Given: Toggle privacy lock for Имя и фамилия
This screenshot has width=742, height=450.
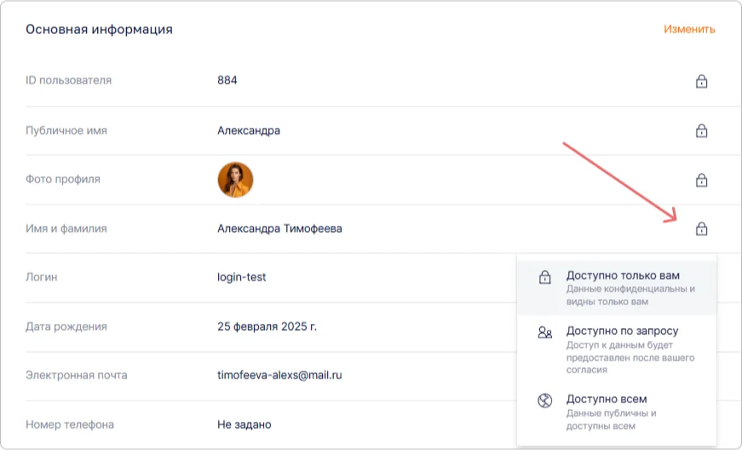Looking at the screenshot, I should click(701, 229).
